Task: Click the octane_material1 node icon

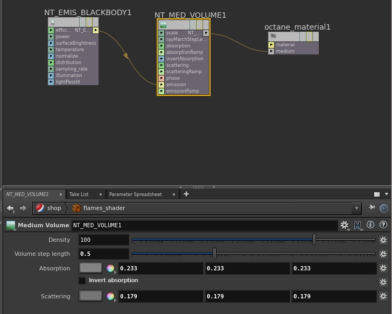Action: click(273, 36)
